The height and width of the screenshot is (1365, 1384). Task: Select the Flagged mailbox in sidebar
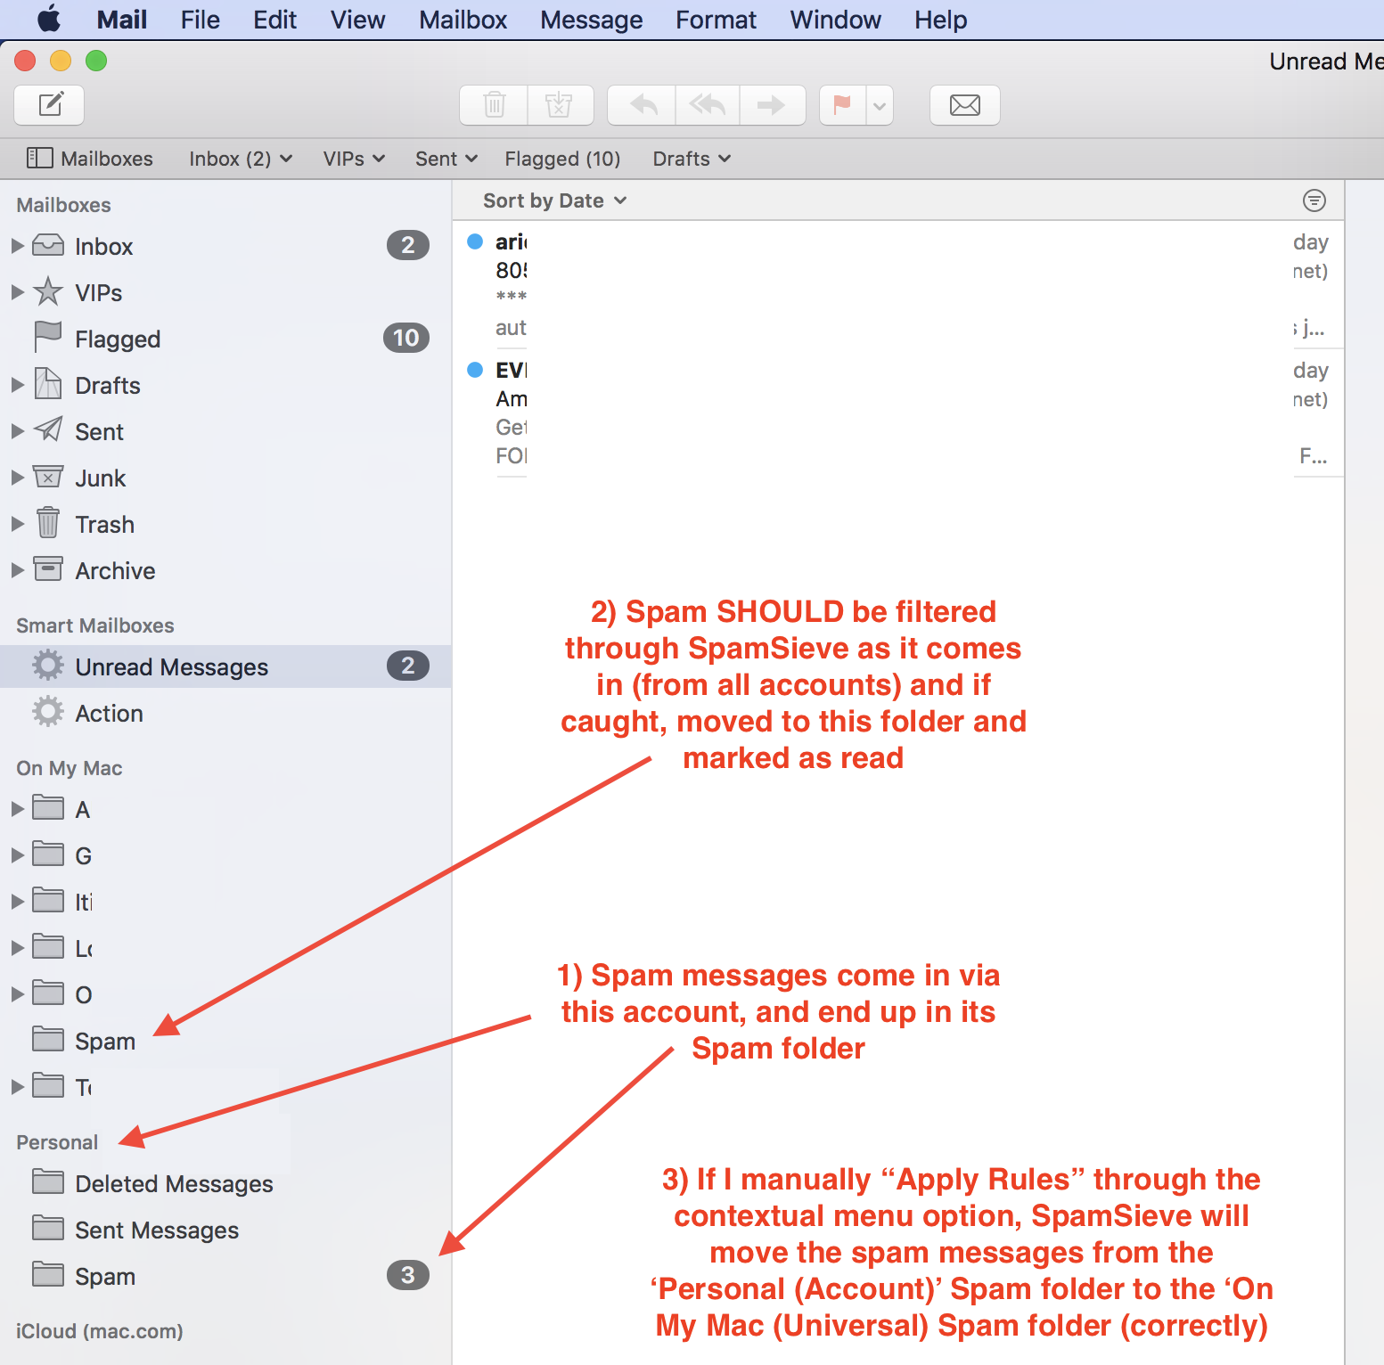click(225, 339)
